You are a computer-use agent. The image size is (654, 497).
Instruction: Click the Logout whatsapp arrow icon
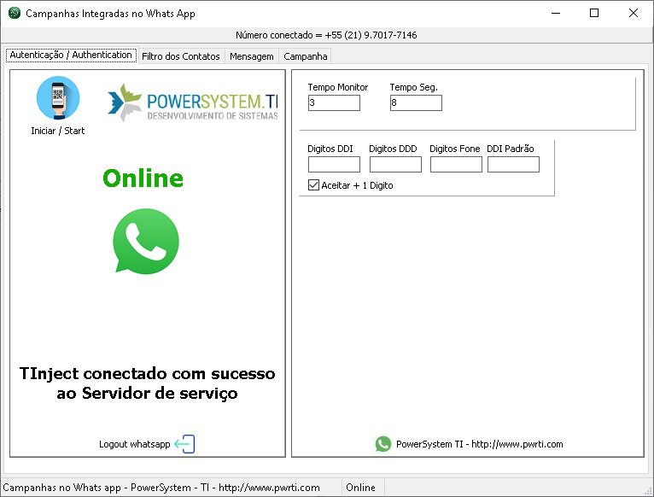[x=184, y=444]
